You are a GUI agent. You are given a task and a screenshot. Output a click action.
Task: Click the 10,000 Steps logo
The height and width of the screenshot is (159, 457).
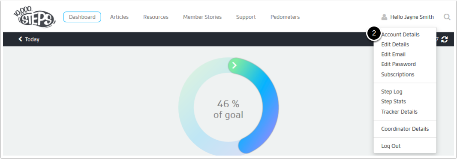click(34, 17)
